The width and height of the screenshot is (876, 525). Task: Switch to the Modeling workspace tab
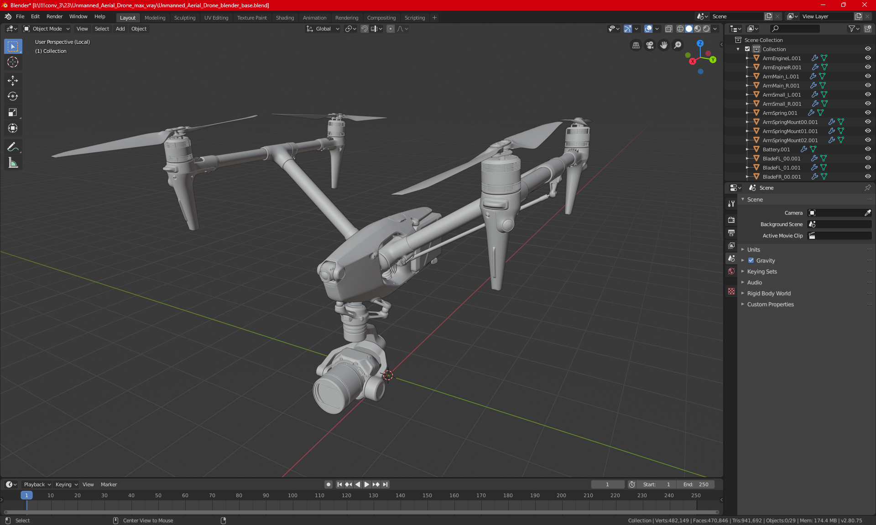click(x=155, y=18)
